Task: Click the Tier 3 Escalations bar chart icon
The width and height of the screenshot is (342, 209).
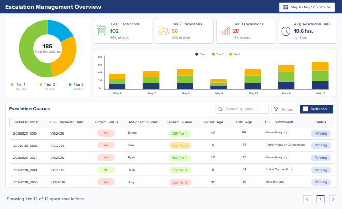Action: 225,31
